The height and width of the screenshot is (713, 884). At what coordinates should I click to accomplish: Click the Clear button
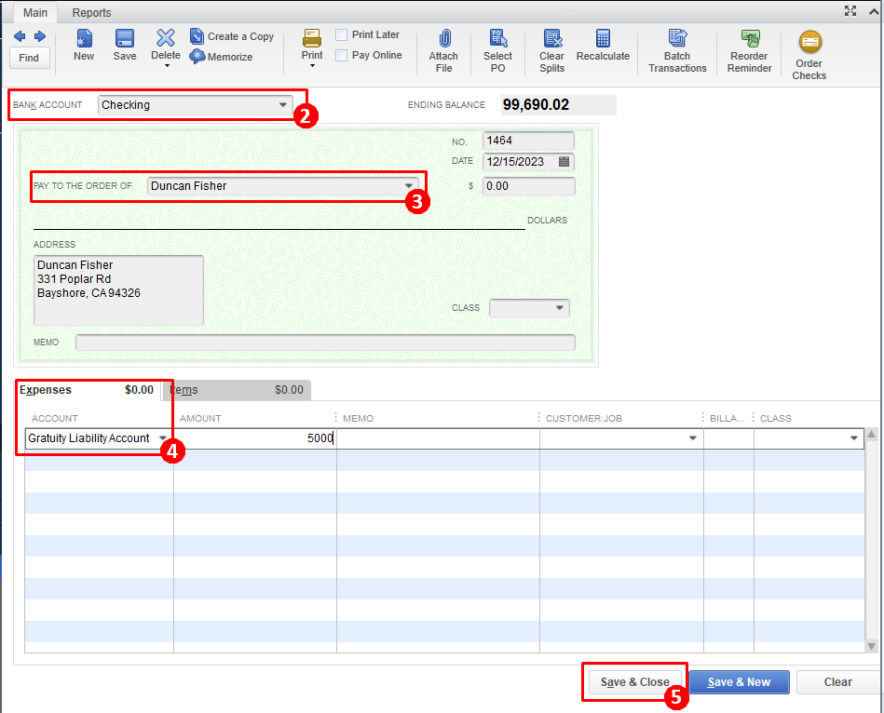(838, 682)
